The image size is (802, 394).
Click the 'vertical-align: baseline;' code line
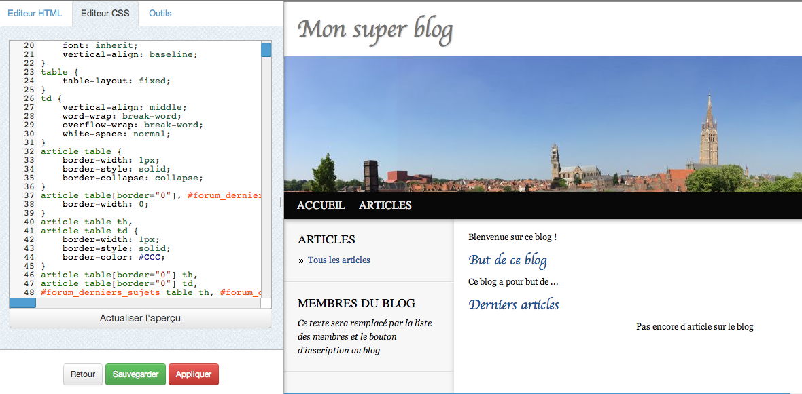130,54
